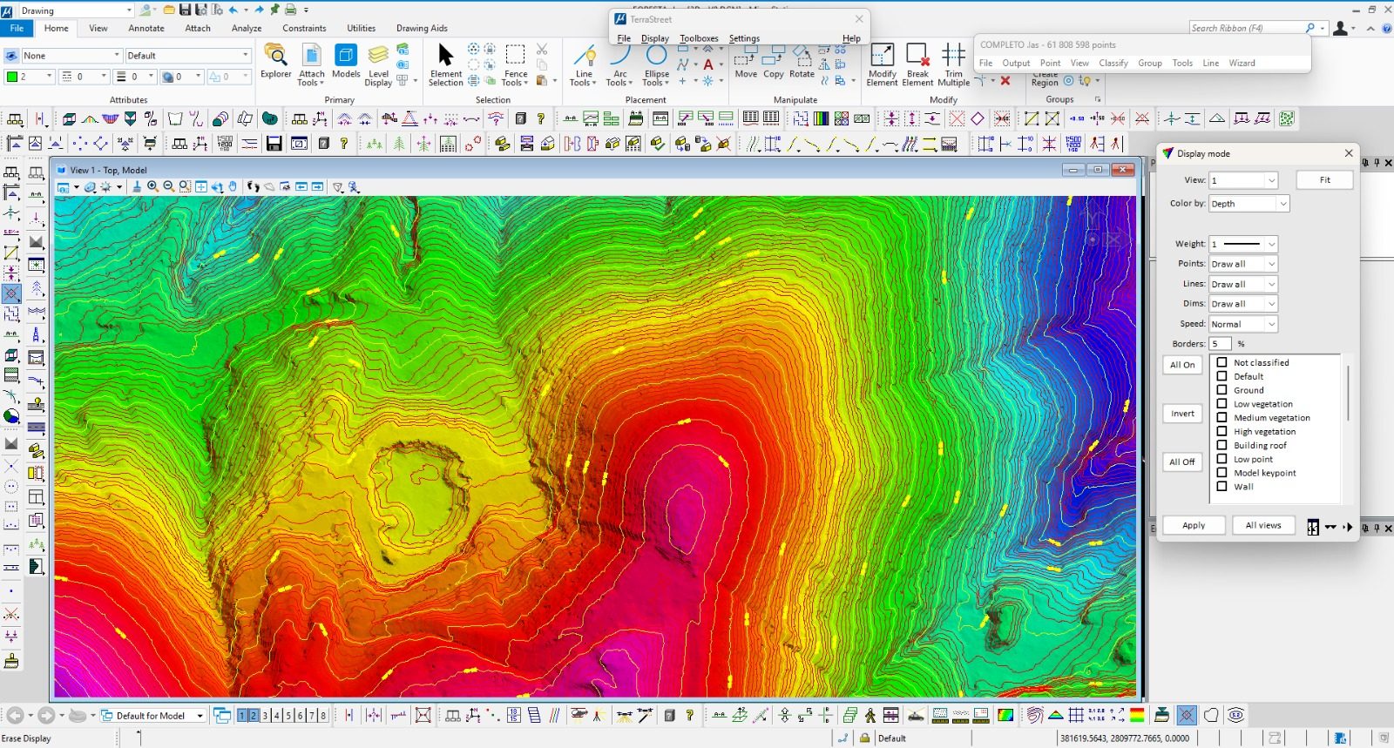Check the High vegetation class
The height and width of the screenshot is (748, 1394).
click(x=1221, y=432)
